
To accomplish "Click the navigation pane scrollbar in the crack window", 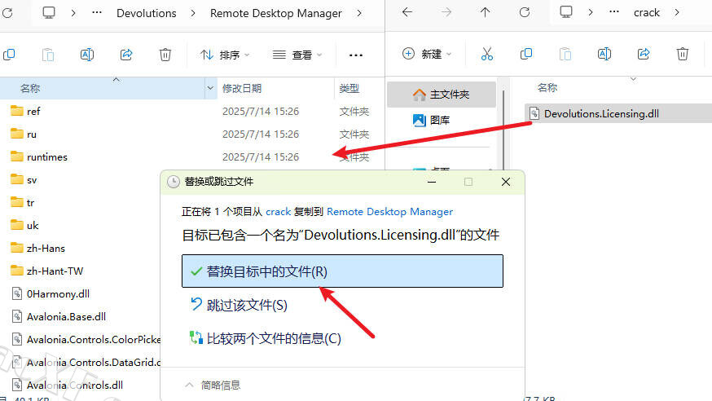I will (x=503, y=130).
